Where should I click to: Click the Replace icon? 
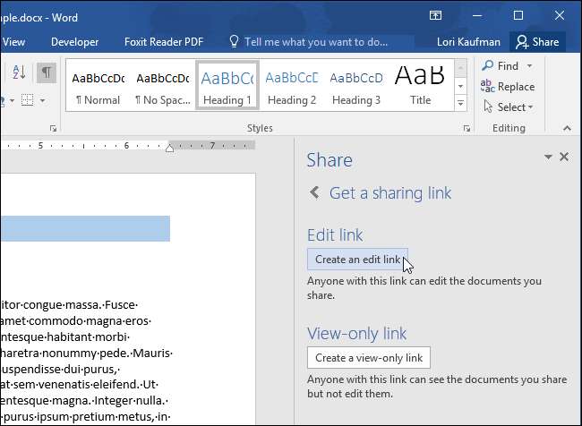pyautogui.click(x=487, y=87)
